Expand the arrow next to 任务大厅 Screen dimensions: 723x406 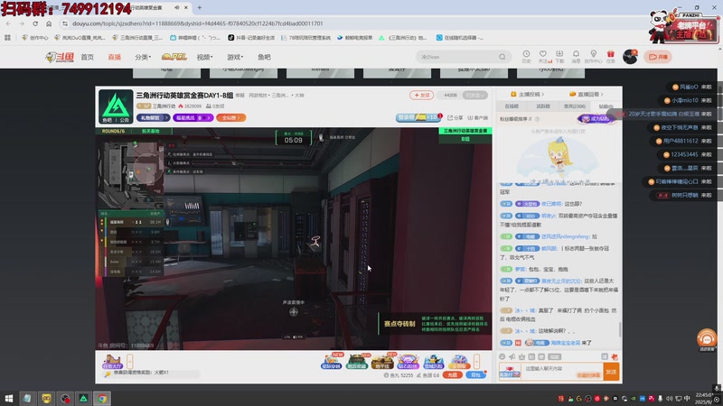coord(130,361)
